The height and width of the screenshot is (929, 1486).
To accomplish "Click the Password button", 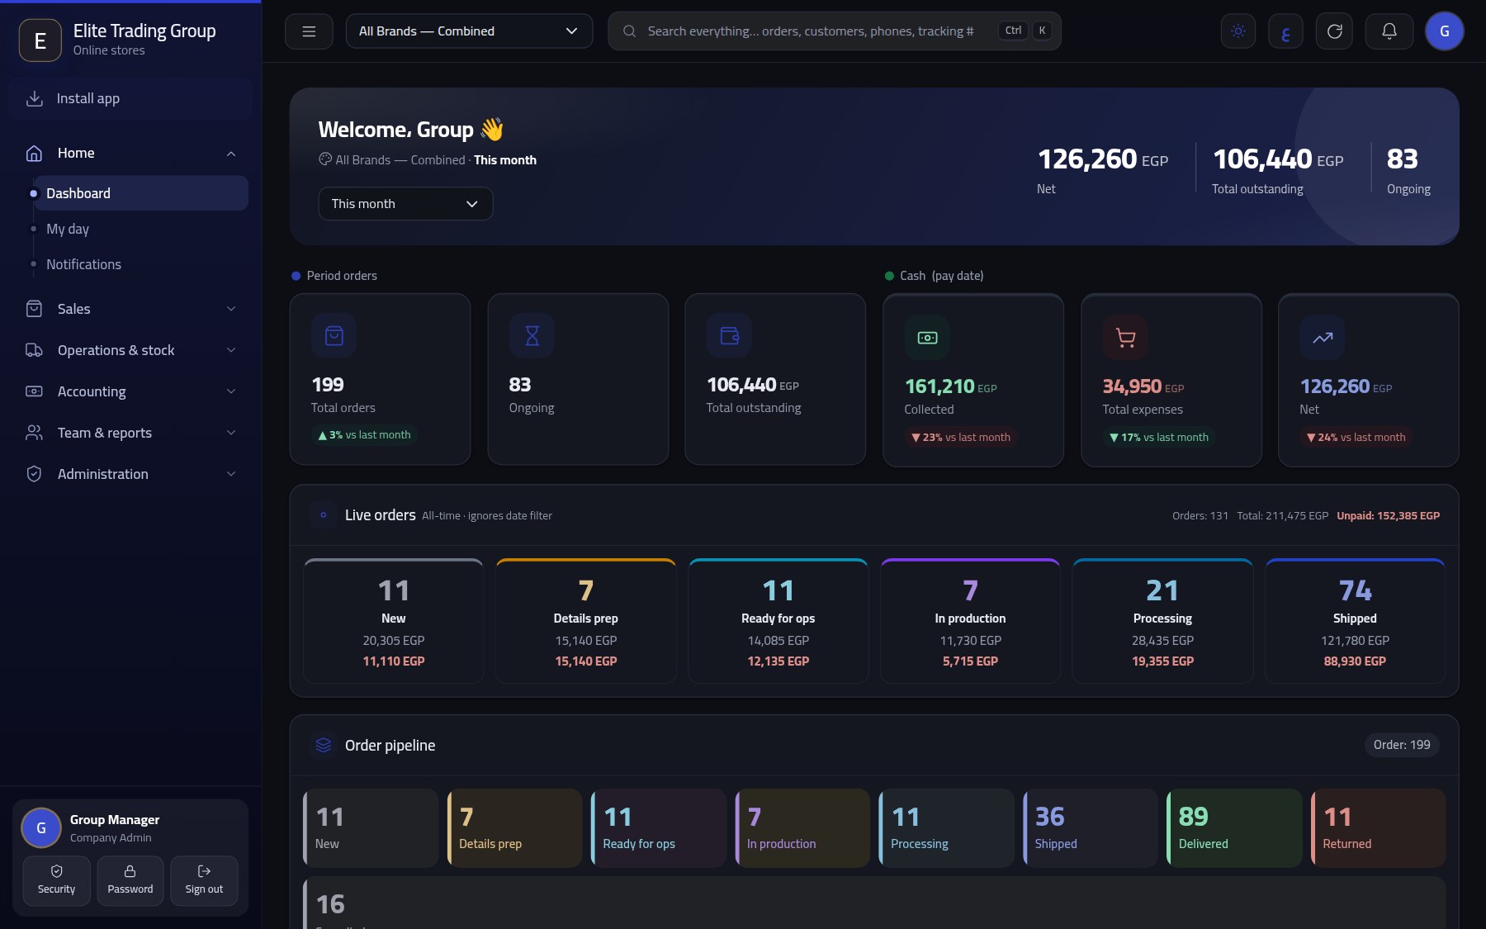I will point(130,880).
